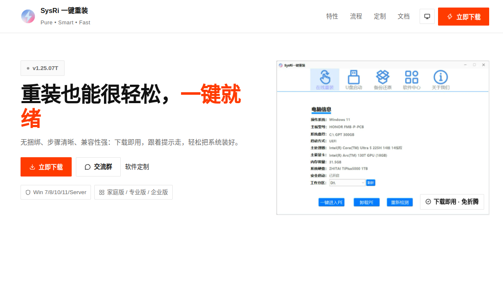503x283 pixels.
Task: Click the SysRi 一键重装 brand title
Action: pos(64,11)
